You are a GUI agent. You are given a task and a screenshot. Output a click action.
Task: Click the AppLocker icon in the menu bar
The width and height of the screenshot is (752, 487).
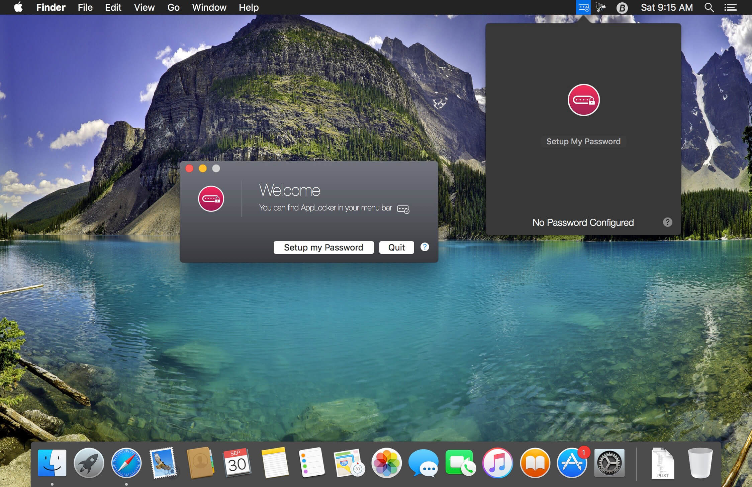tap(583, 7)
